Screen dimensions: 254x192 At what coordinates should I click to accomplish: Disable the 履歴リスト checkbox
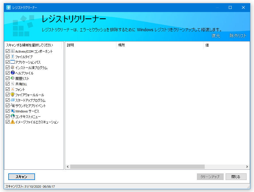click(7, 78)
